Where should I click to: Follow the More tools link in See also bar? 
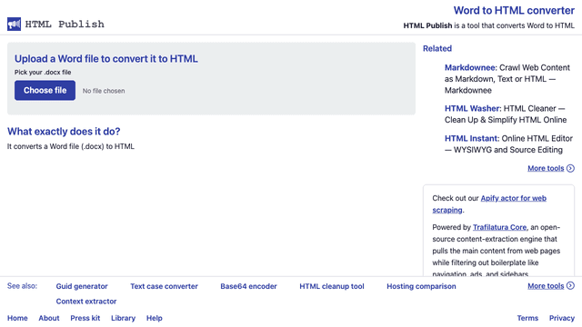(x=546, y=286)
